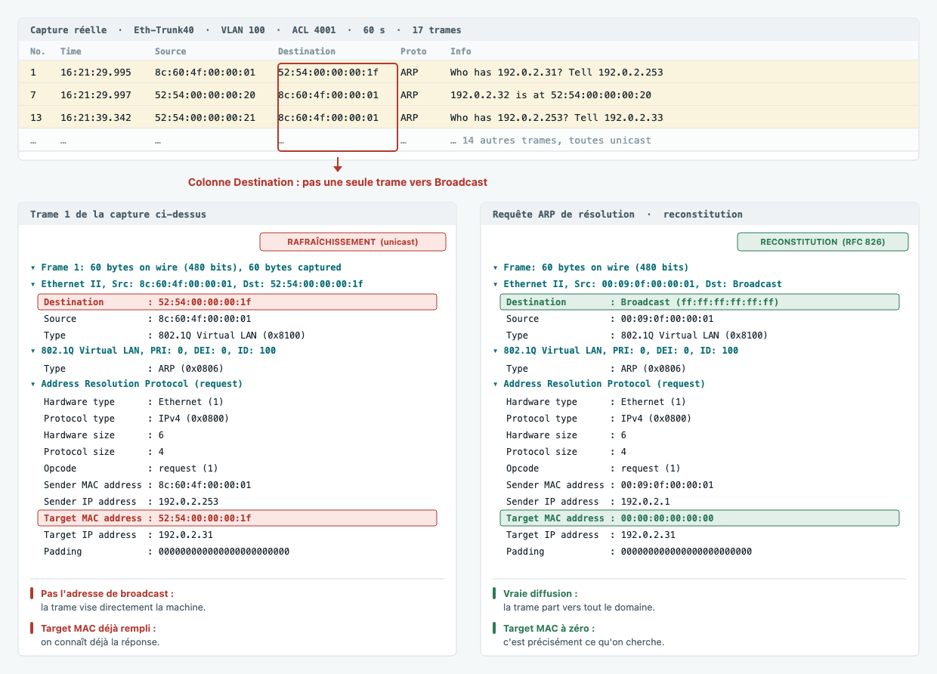Sort by the 'Proto' column header
937x674 pixels.
pos(413,51)
